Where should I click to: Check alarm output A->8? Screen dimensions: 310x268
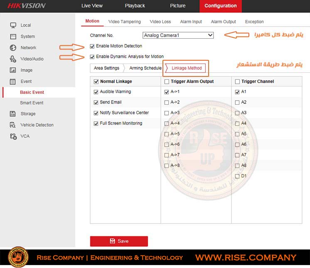pos(167,166)
